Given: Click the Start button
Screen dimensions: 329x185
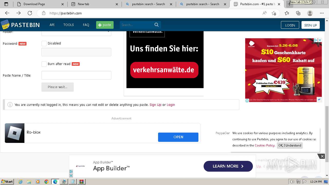Looking at the screenshot, I should [x=7, y=182].
